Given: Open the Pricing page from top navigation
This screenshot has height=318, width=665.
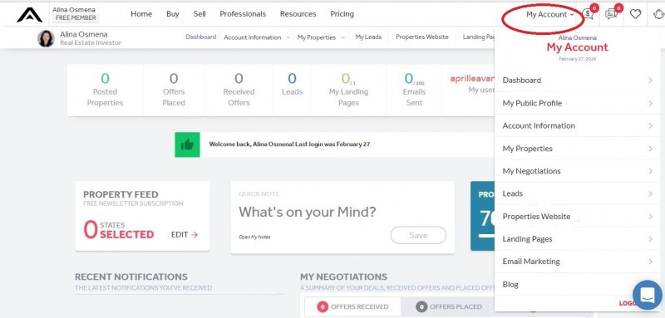Looking at the screenshot, I should (342, 14).
